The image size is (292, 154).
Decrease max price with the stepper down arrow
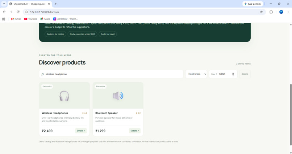coord(233,75)
